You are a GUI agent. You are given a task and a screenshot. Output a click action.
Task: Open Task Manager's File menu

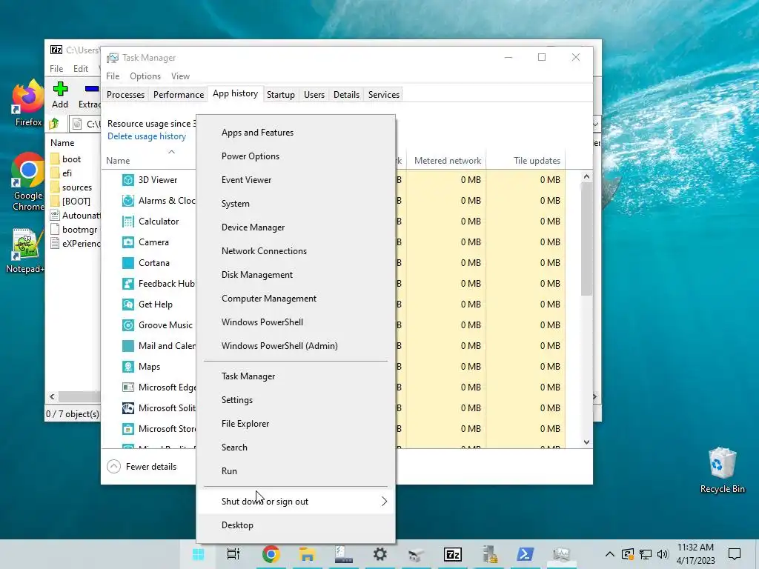tap(113, 76)
